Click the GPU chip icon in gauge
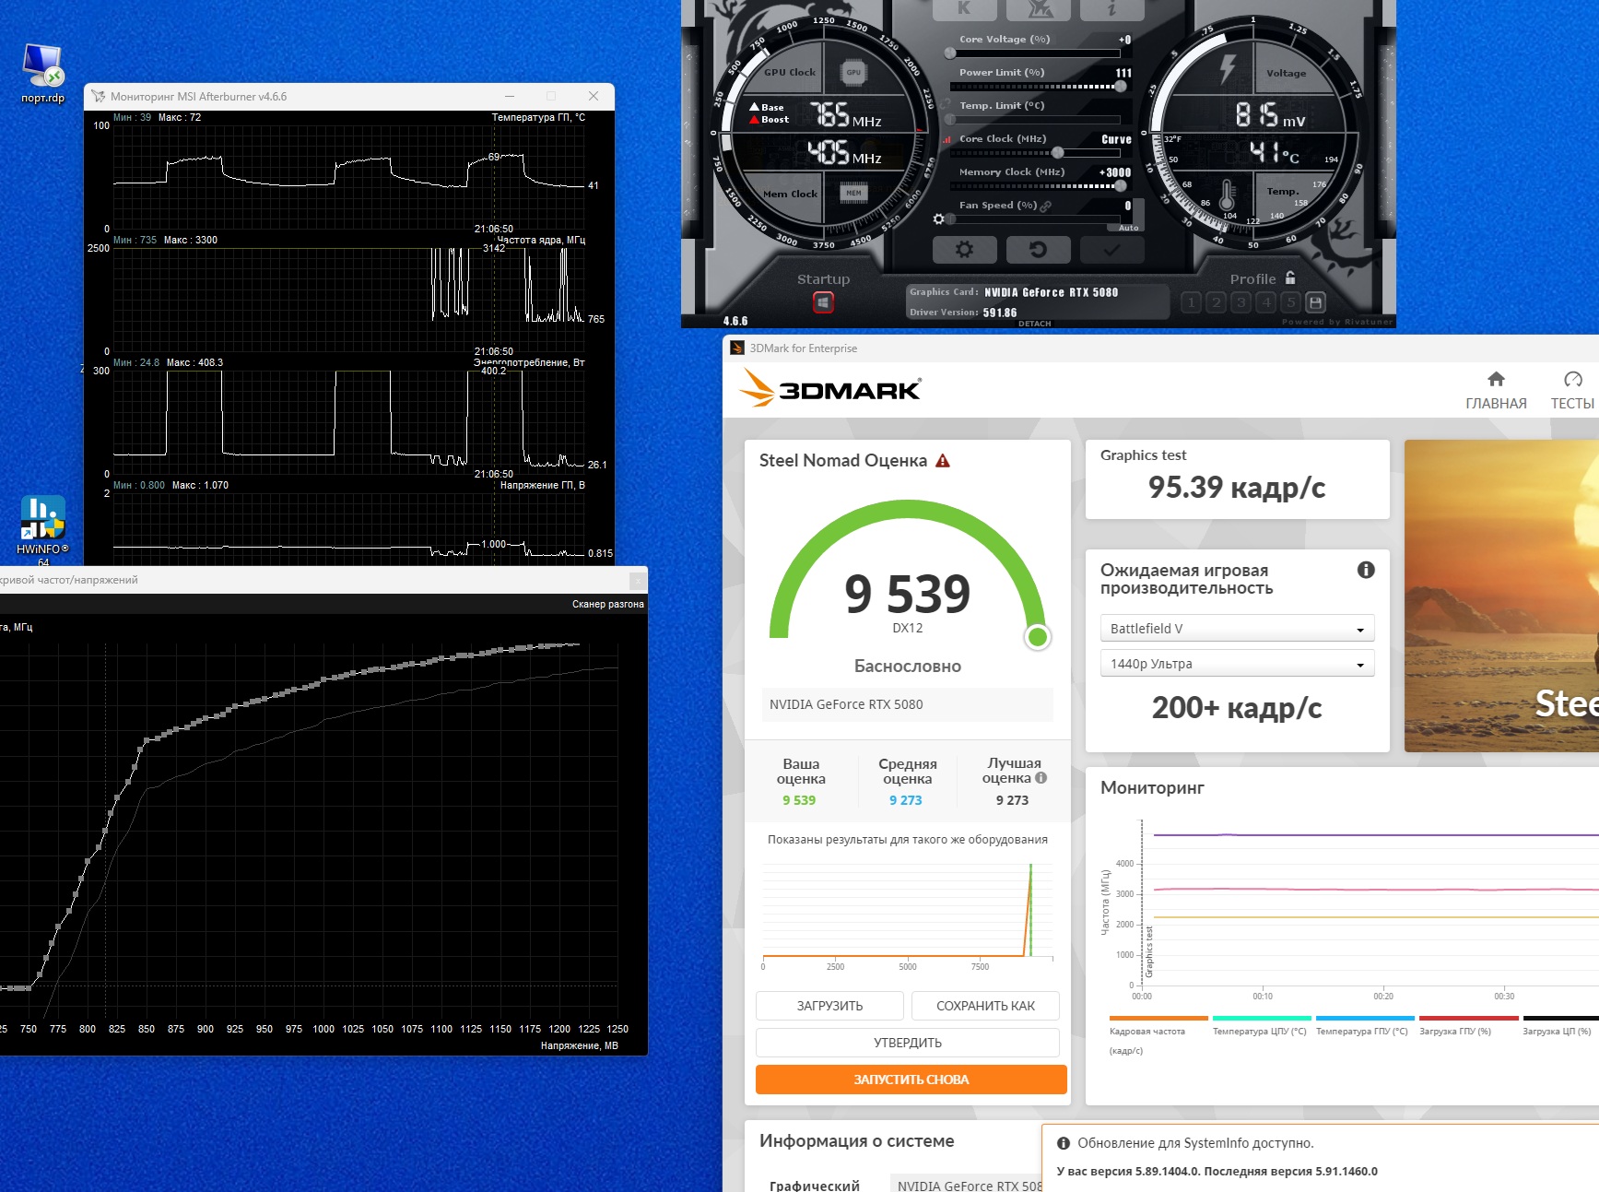Viewport: 1599px width, 1192px height. tap(854, 72)
